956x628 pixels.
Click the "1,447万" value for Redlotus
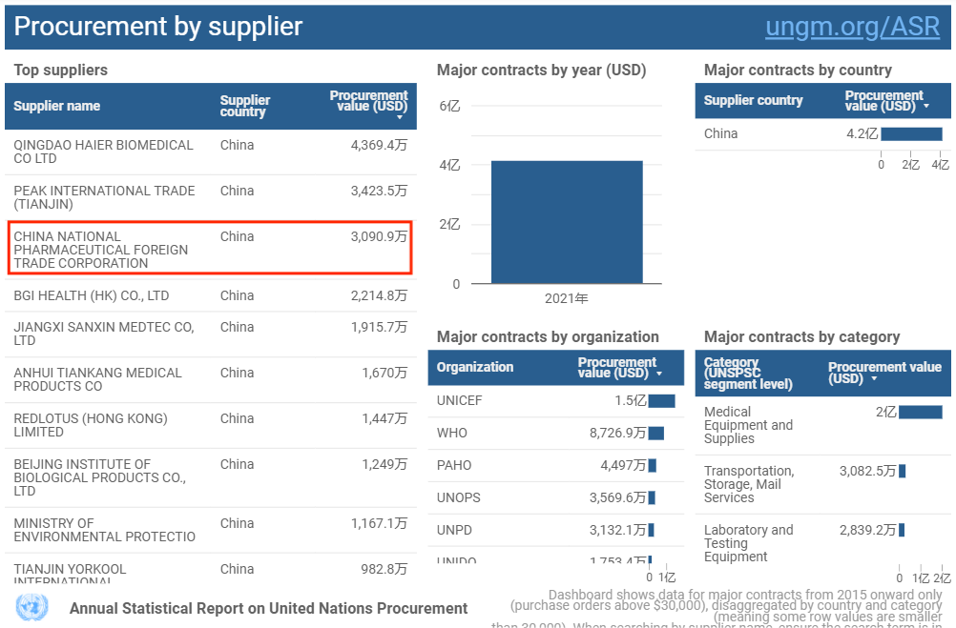point(384,418)
